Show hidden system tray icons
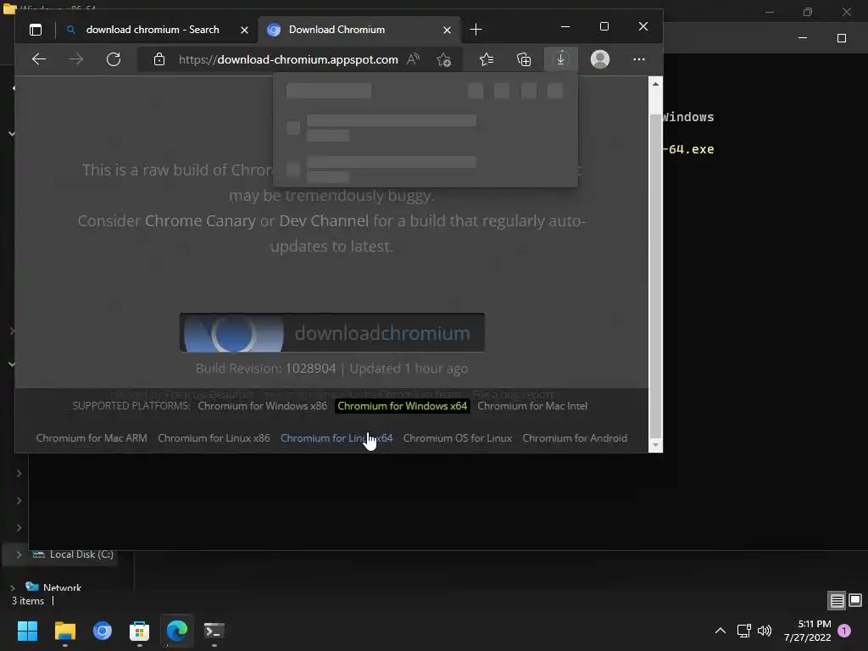This screenshot has width=868, height=651. click(721, 631)
